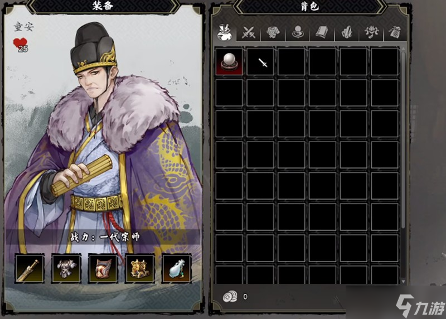The width and height of the screenshot is (446, 319).
Task: Switch to the all items bag tab
Action: 225,32
